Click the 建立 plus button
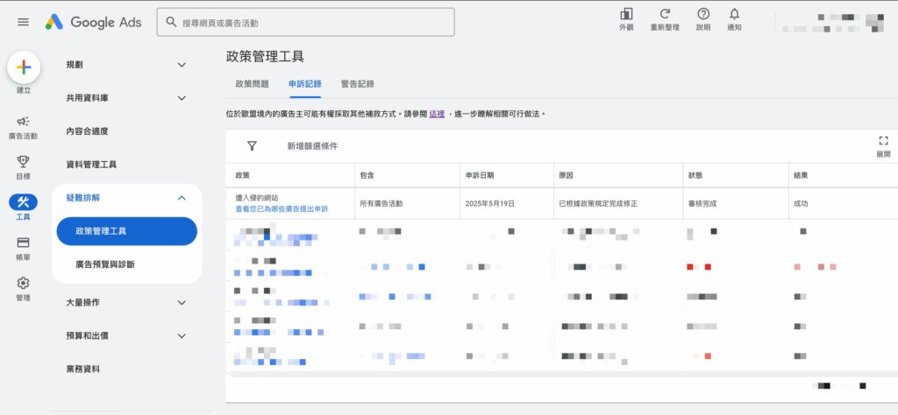Screen dimensions: 898x415 pyautogui.click(x=24, y=67)
